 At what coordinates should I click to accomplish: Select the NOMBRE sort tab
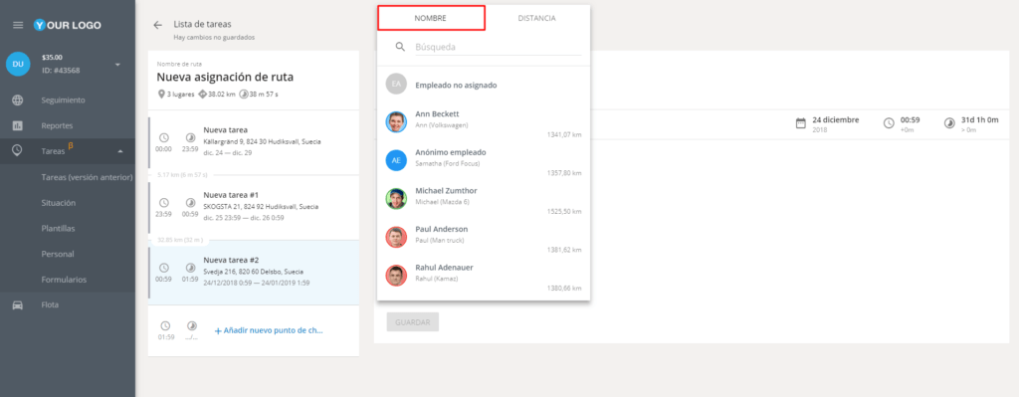[x=432, y=18]
